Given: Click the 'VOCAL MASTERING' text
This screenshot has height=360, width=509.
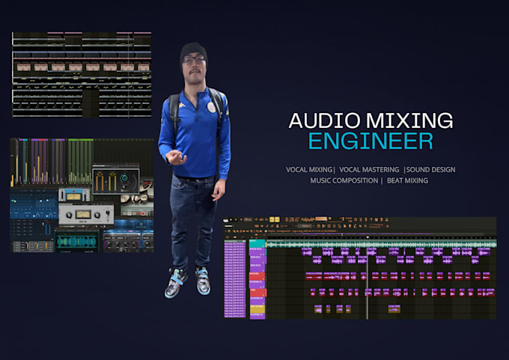Looking at the screenshot, I should pos(369,169).
